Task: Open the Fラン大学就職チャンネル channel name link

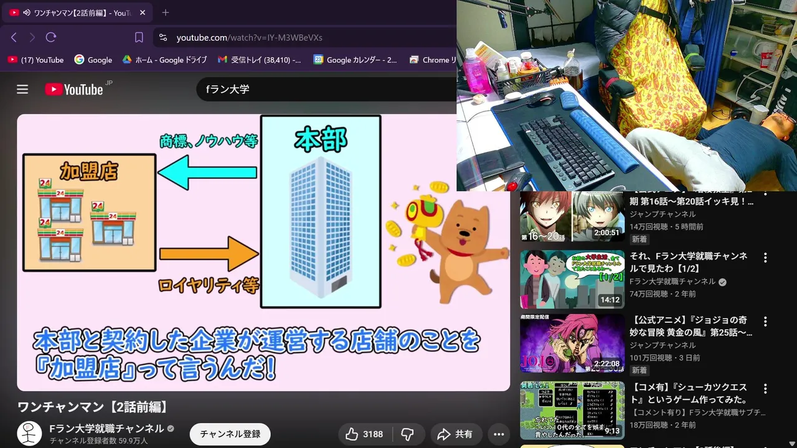Action: coord(106,429)
